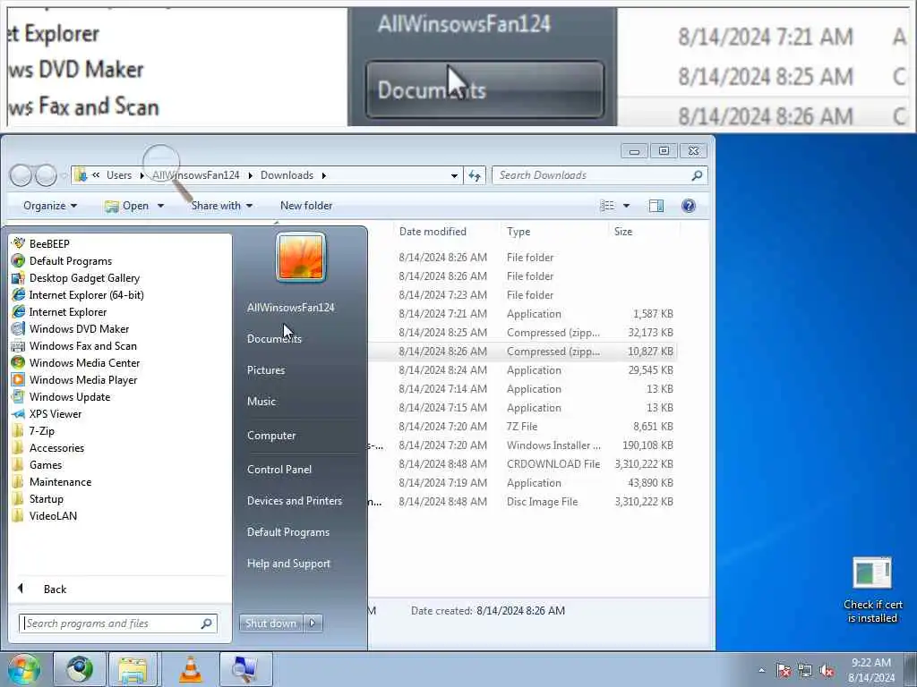
Task: Expand the Maintenance program folder
Action: pyautogui.click(x=60, y=481)
